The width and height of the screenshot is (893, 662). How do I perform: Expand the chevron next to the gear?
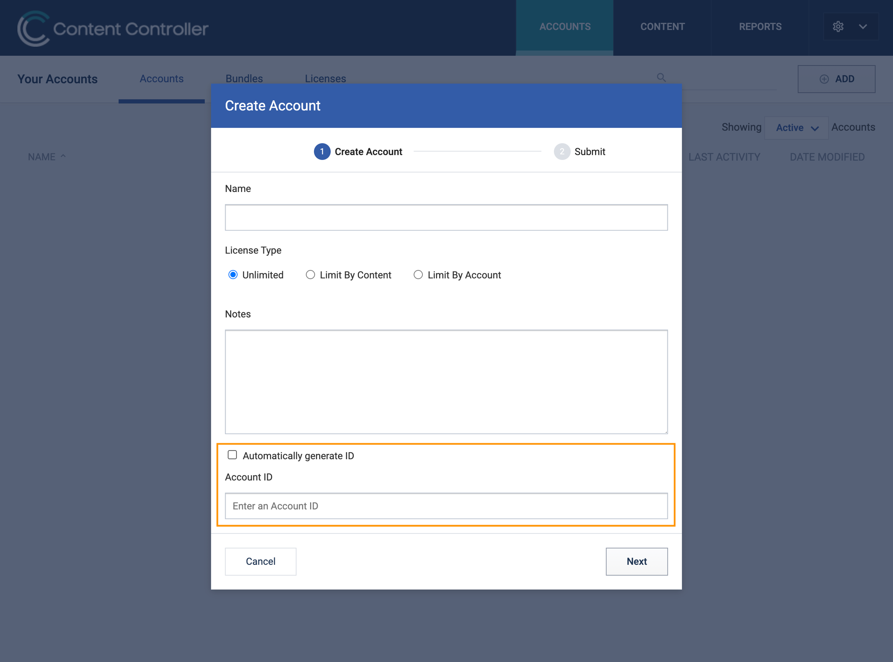pos(863,27)
